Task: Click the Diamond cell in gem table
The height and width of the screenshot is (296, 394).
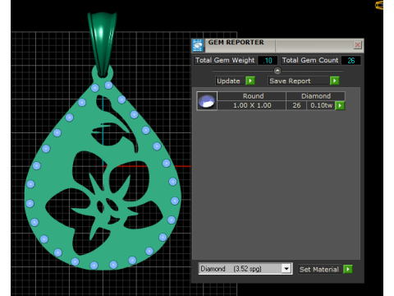Action: pyautogui.click(x=315, y=96)
